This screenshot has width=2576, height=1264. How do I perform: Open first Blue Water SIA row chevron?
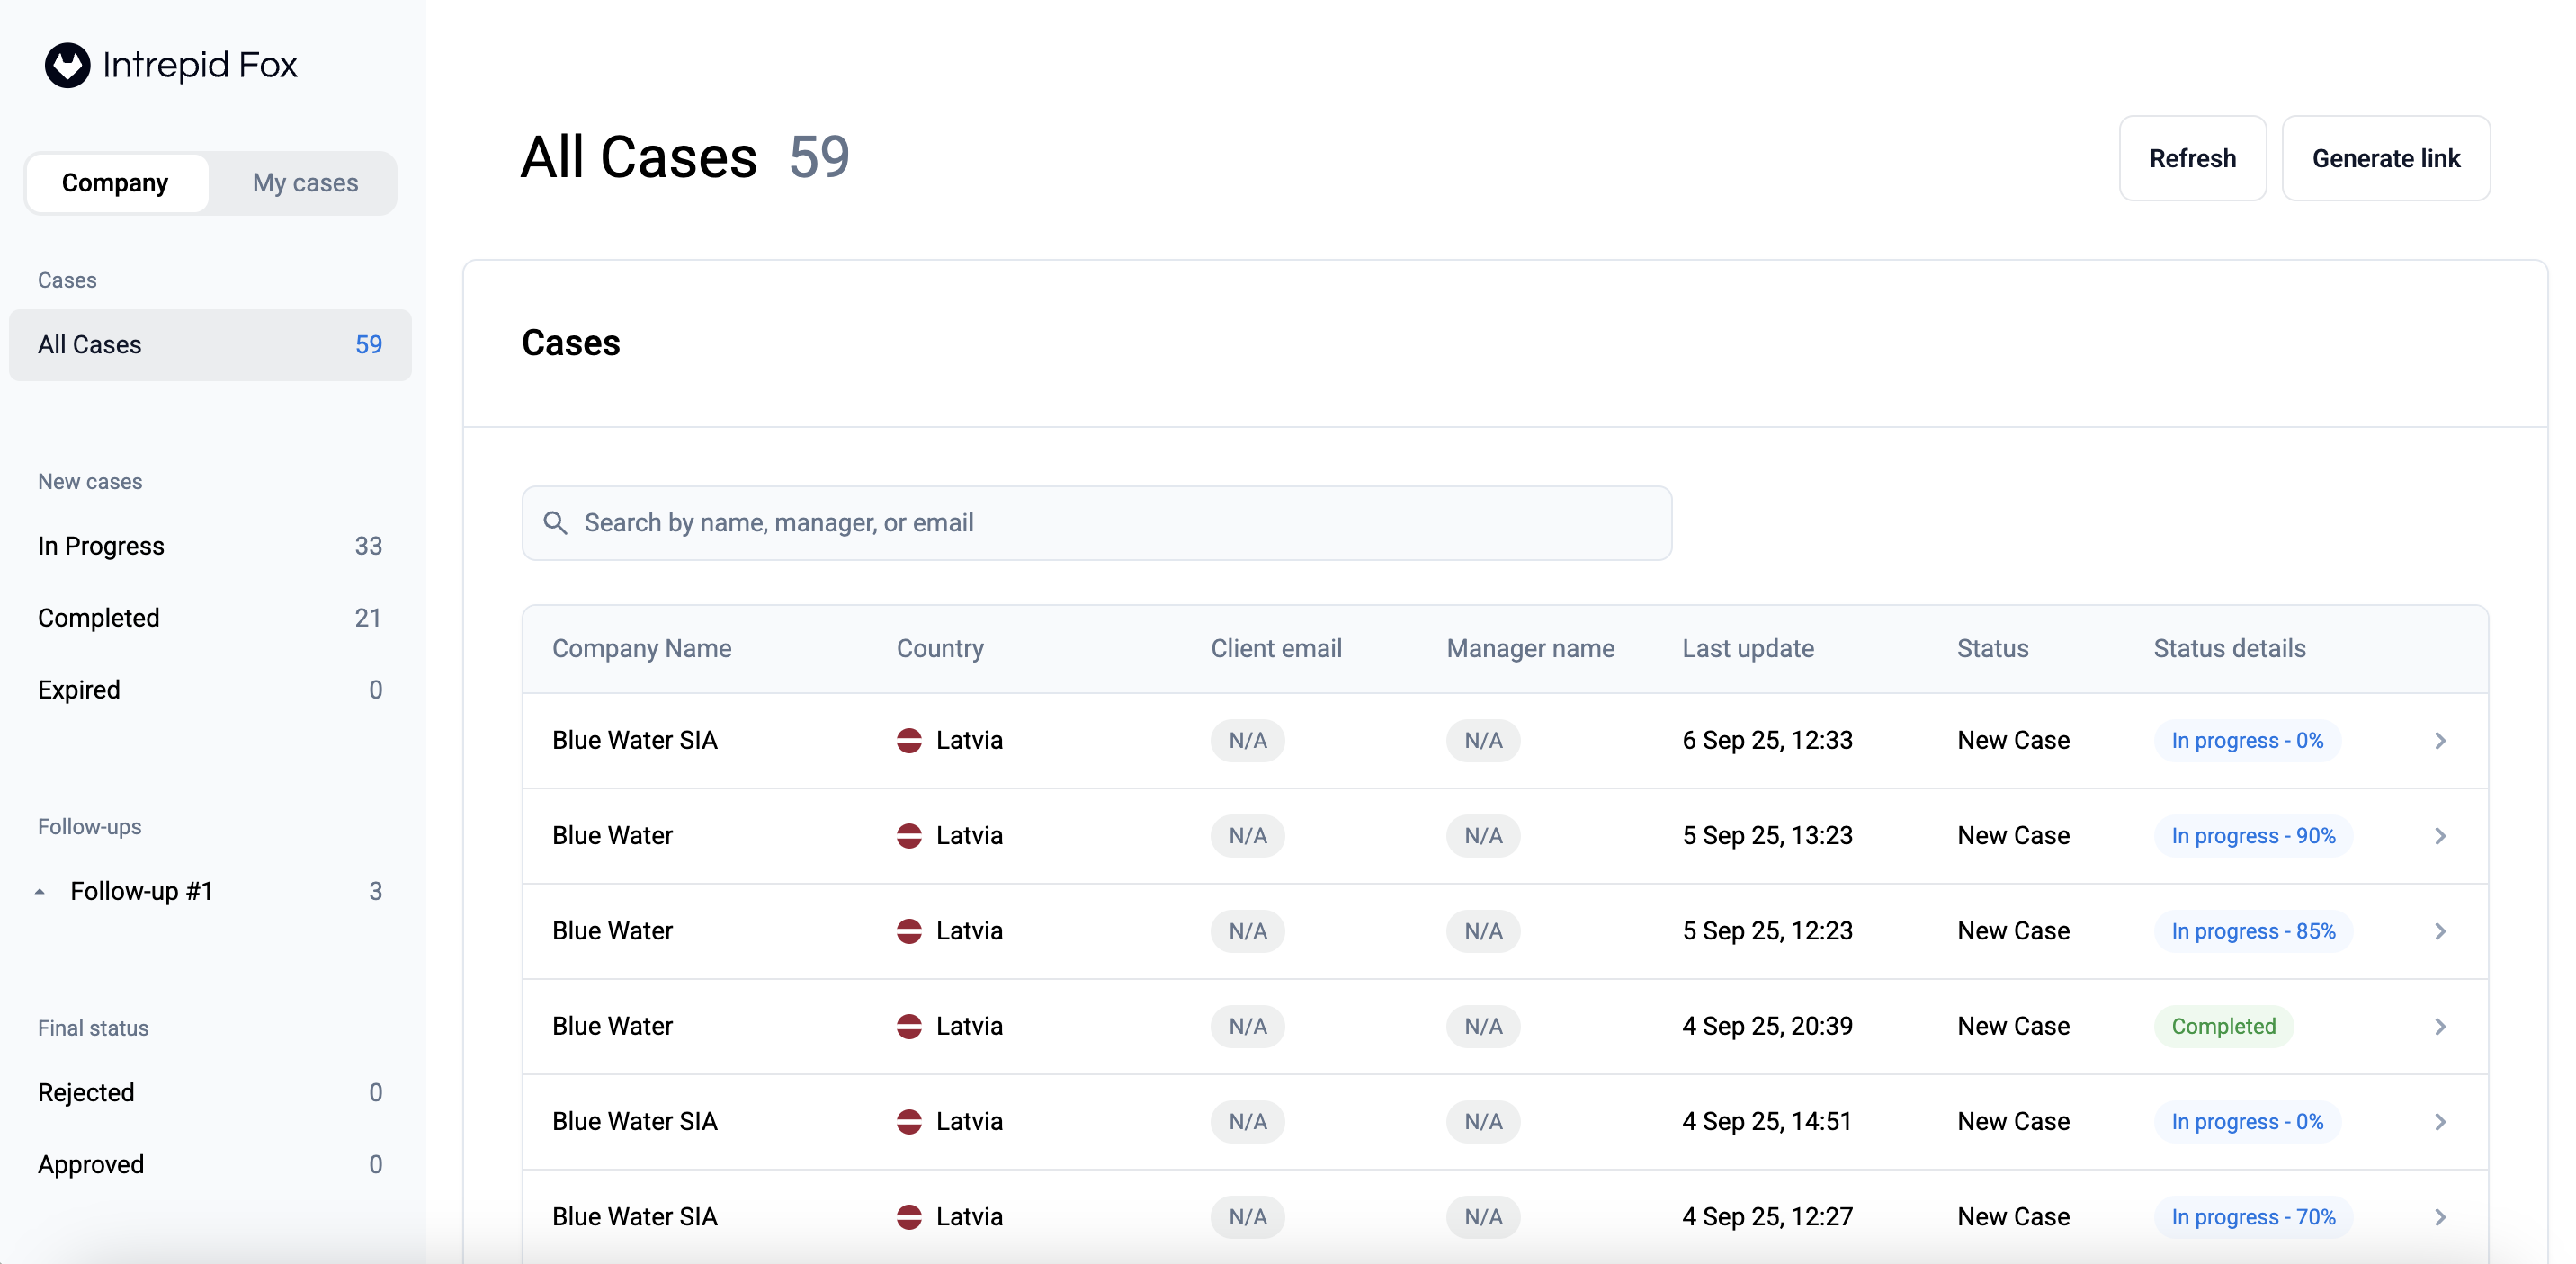coord(2440,741)
